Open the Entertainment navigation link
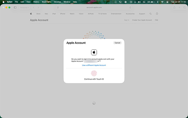The width and height of the screenshot is (188, 118). [116, 14]
